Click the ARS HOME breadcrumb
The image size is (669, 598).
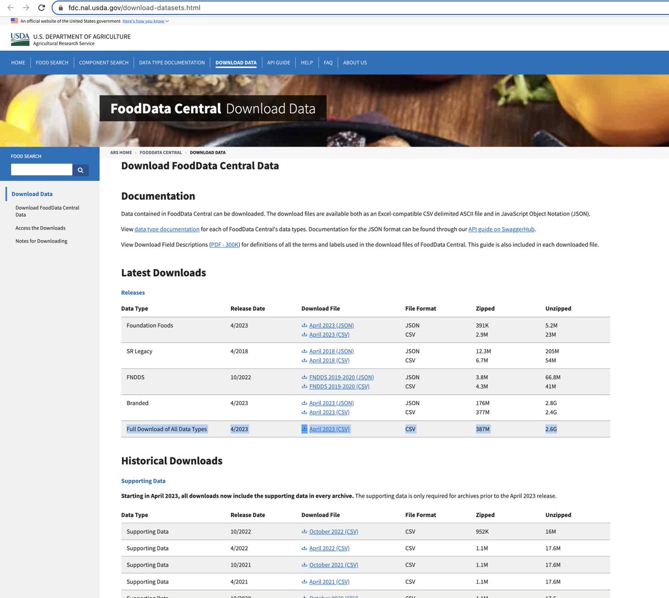click(x=121, y=153)
